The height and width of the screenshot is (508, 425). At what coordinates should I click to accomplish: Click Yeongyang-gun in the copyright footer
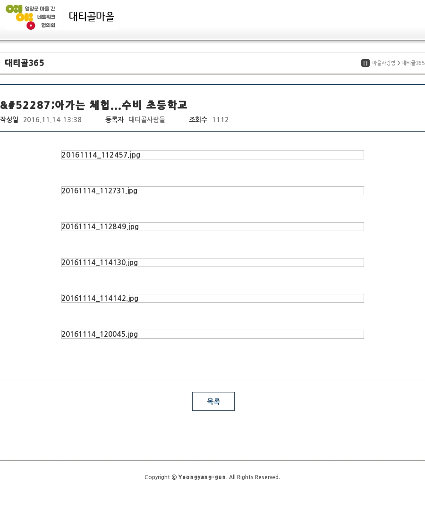pos(202,477)
